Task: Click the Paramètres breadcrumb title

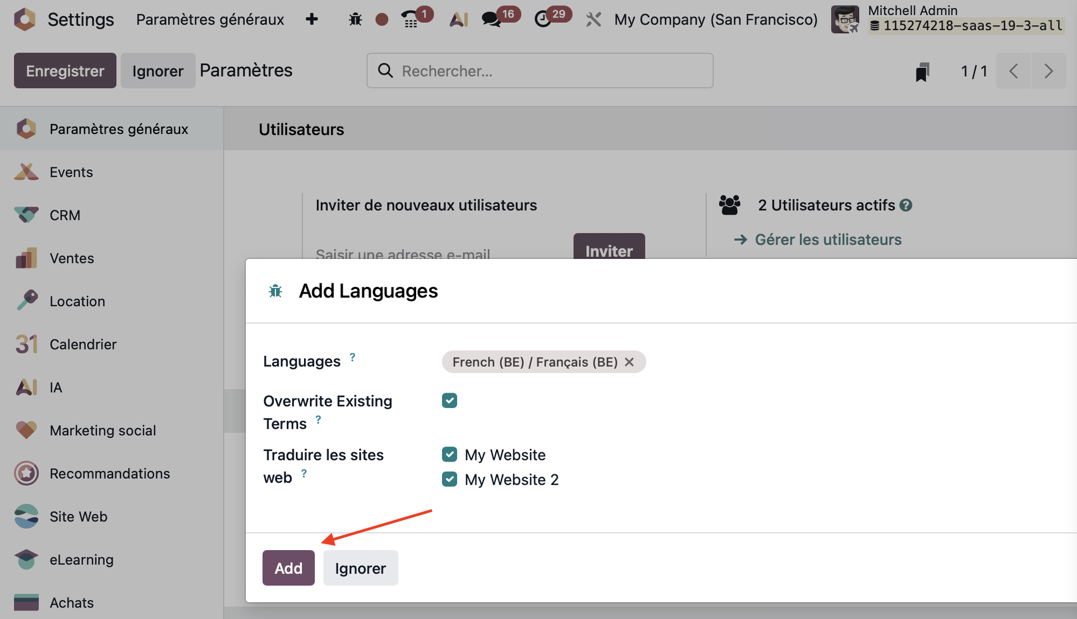Action: click(x=246, y=71)
